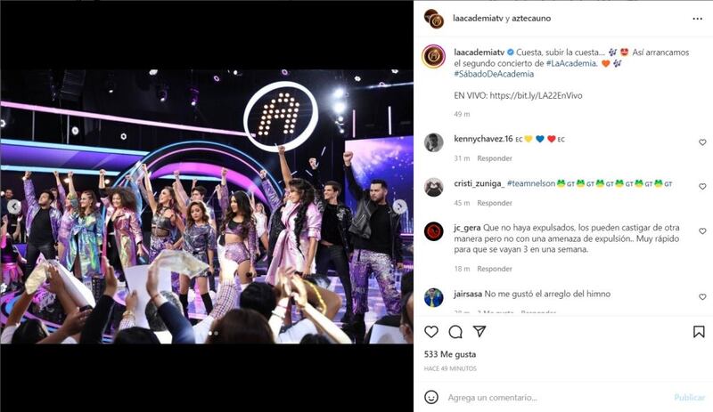
Task: Open the #LaAcademia hashtag link
Action: tap(571, 63)
